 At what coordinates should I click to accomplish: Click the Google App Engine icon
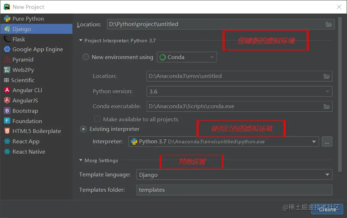(7, 49)
